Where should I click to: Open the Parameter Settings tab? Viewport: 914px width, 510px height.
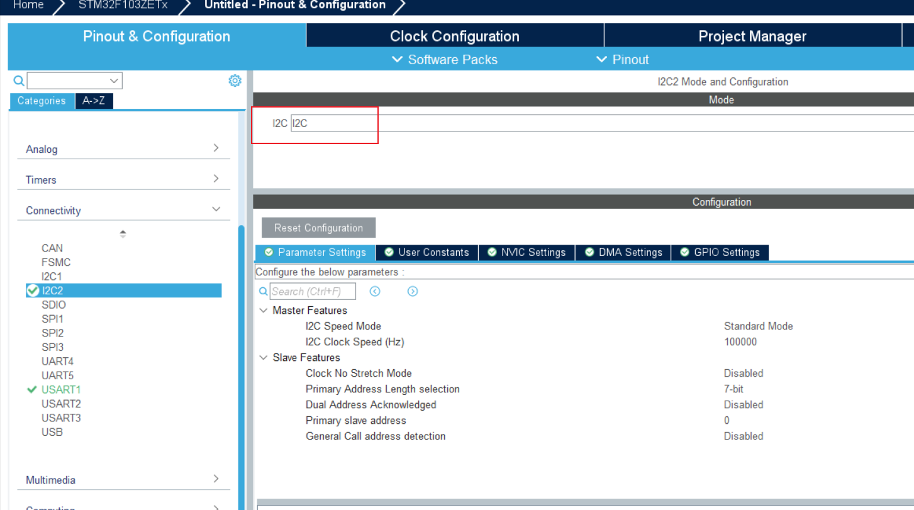(x=315, y=252)
